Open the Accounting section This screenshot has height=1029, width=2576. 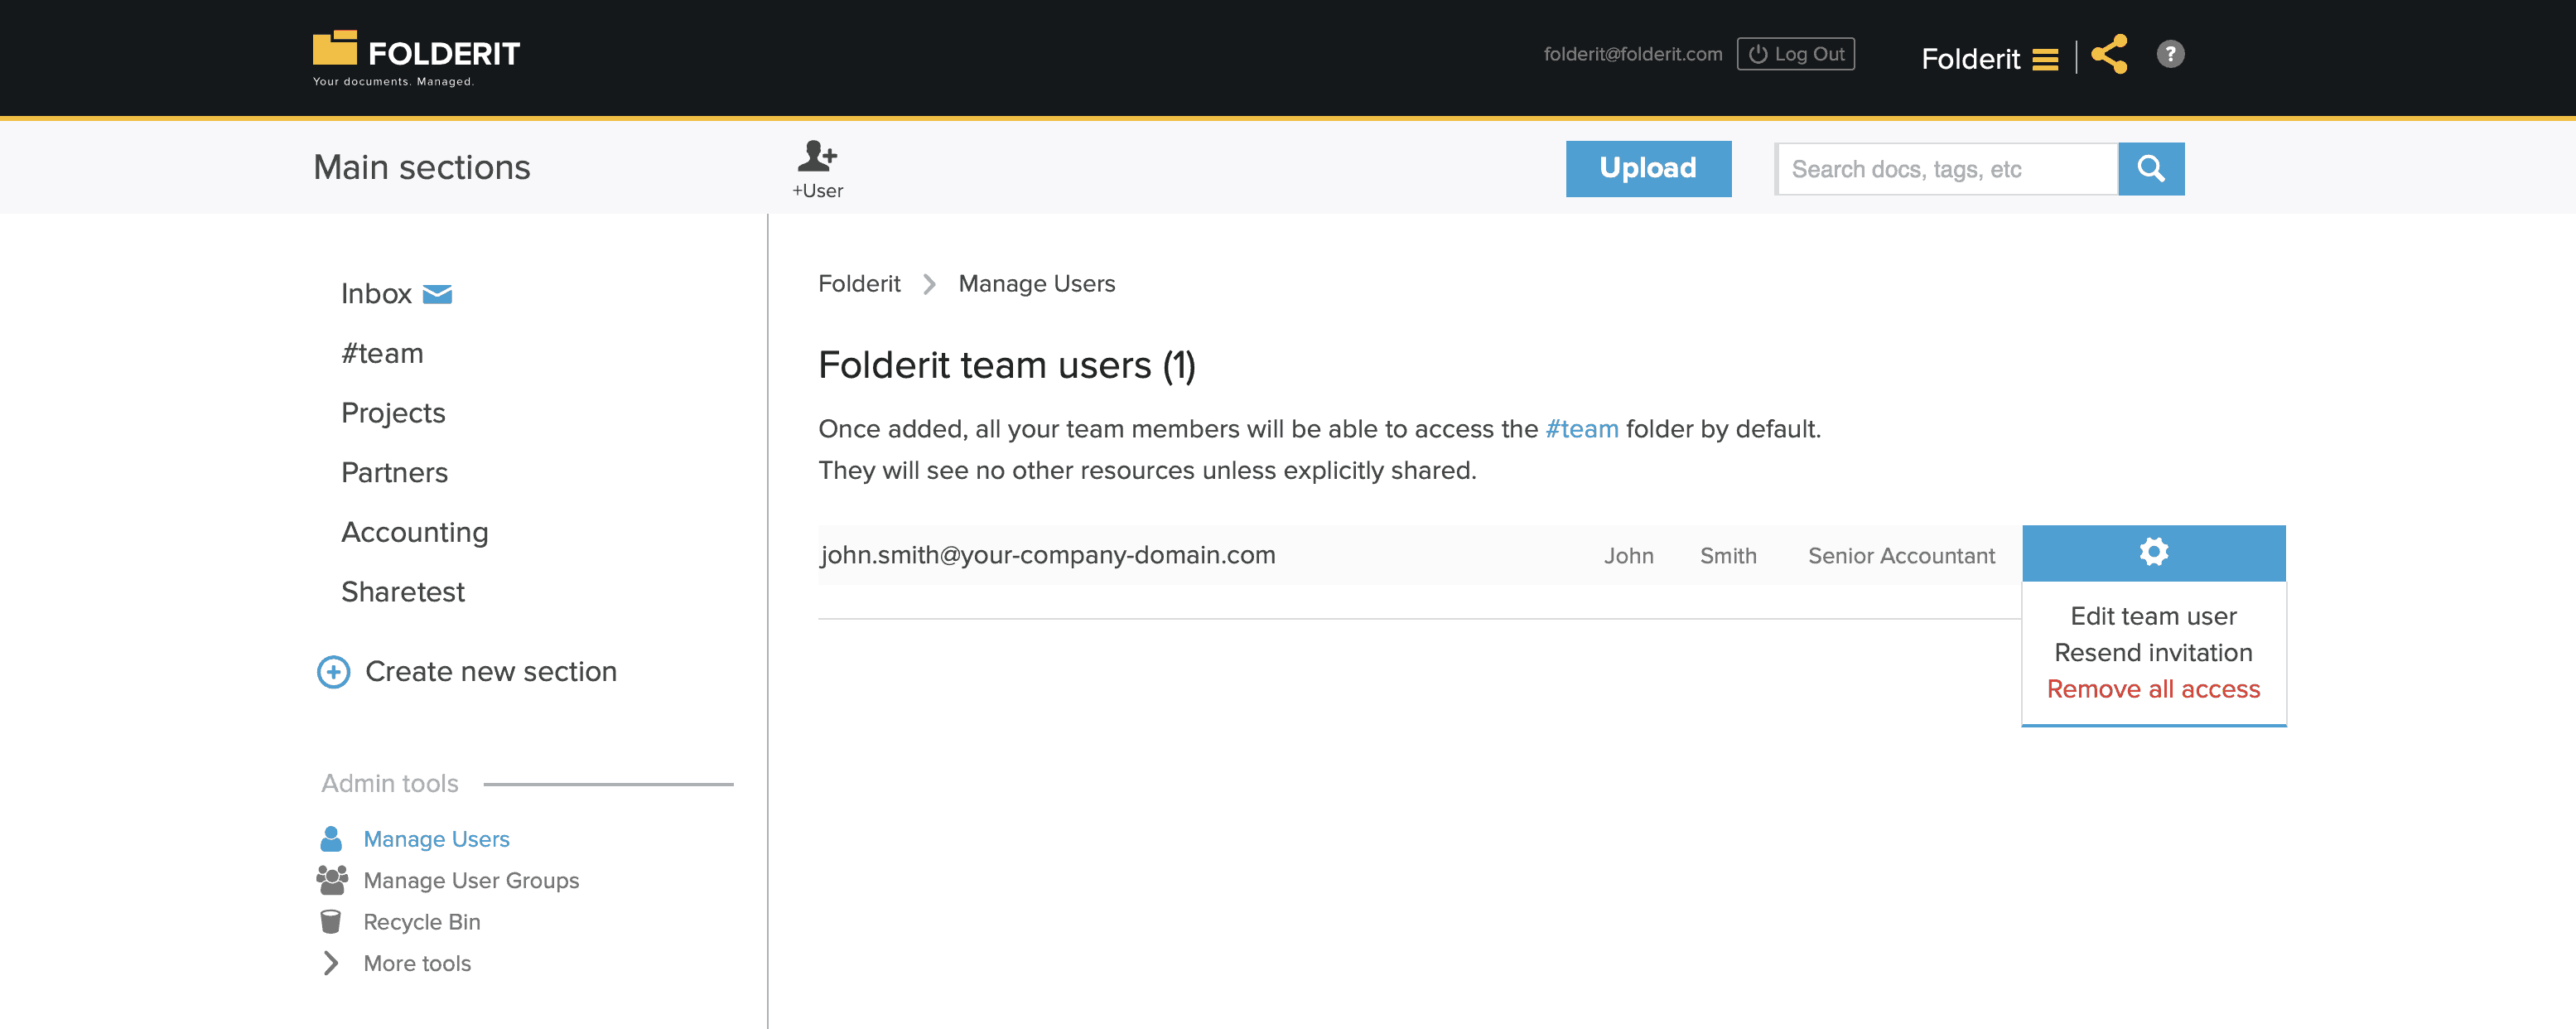pyautogui.click(x=415, y=532)
